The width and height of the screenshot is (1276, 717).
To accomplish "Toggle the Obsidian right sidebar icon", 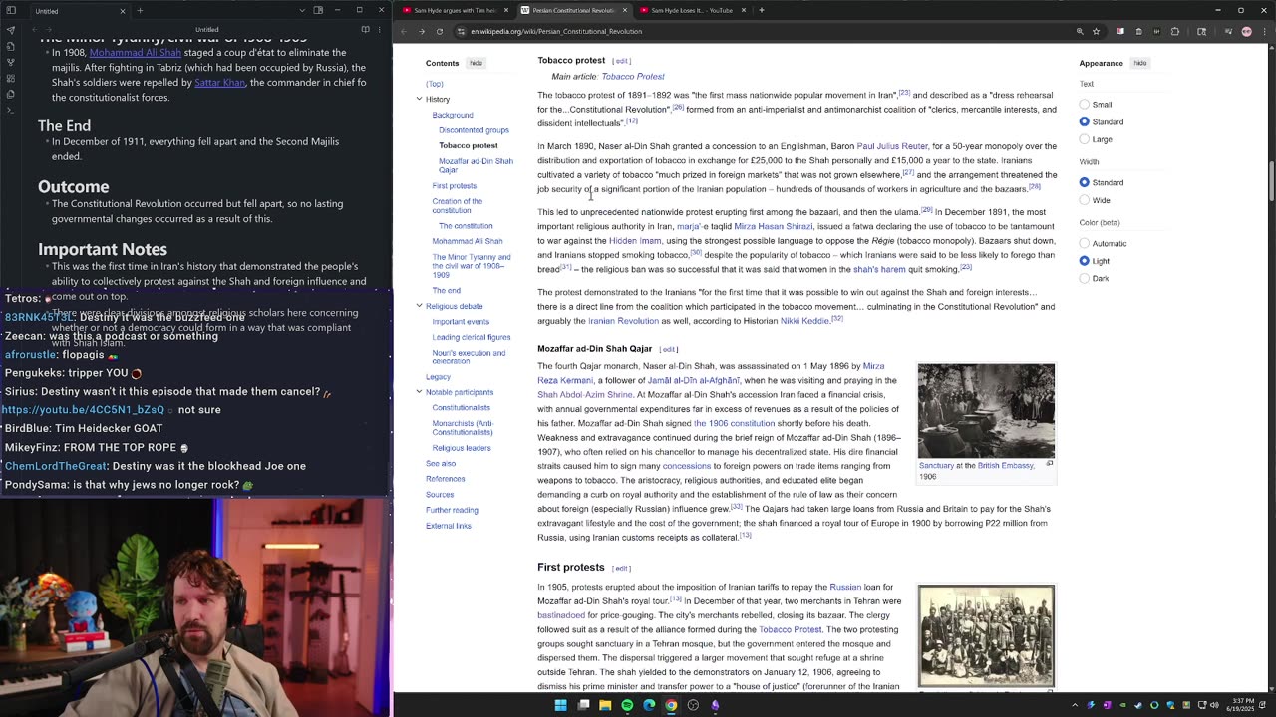I will (x=318, y=11).
